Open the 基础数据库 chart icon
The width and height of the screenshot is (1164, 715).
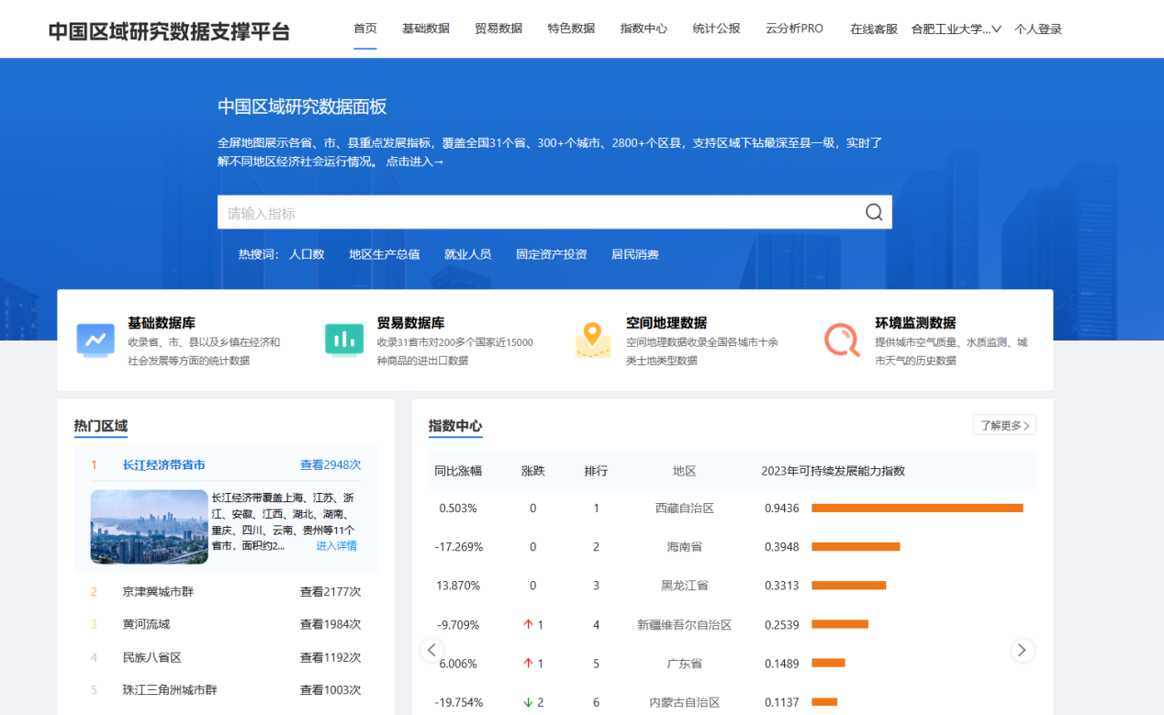pyautogui.click(x=95, y=341)
